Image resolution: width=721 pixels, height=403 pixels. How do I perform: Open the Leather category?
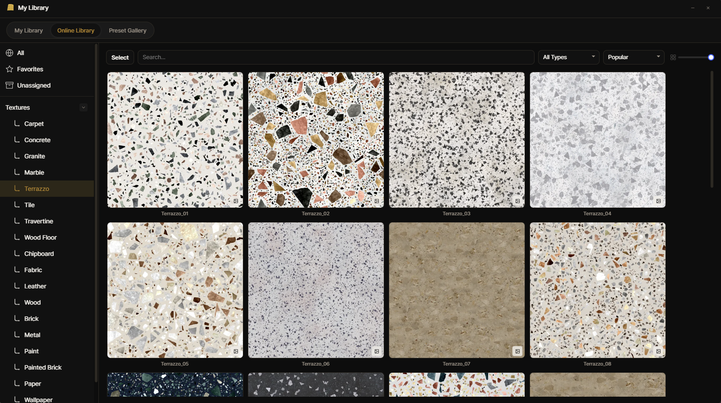[x=47, y=286]
